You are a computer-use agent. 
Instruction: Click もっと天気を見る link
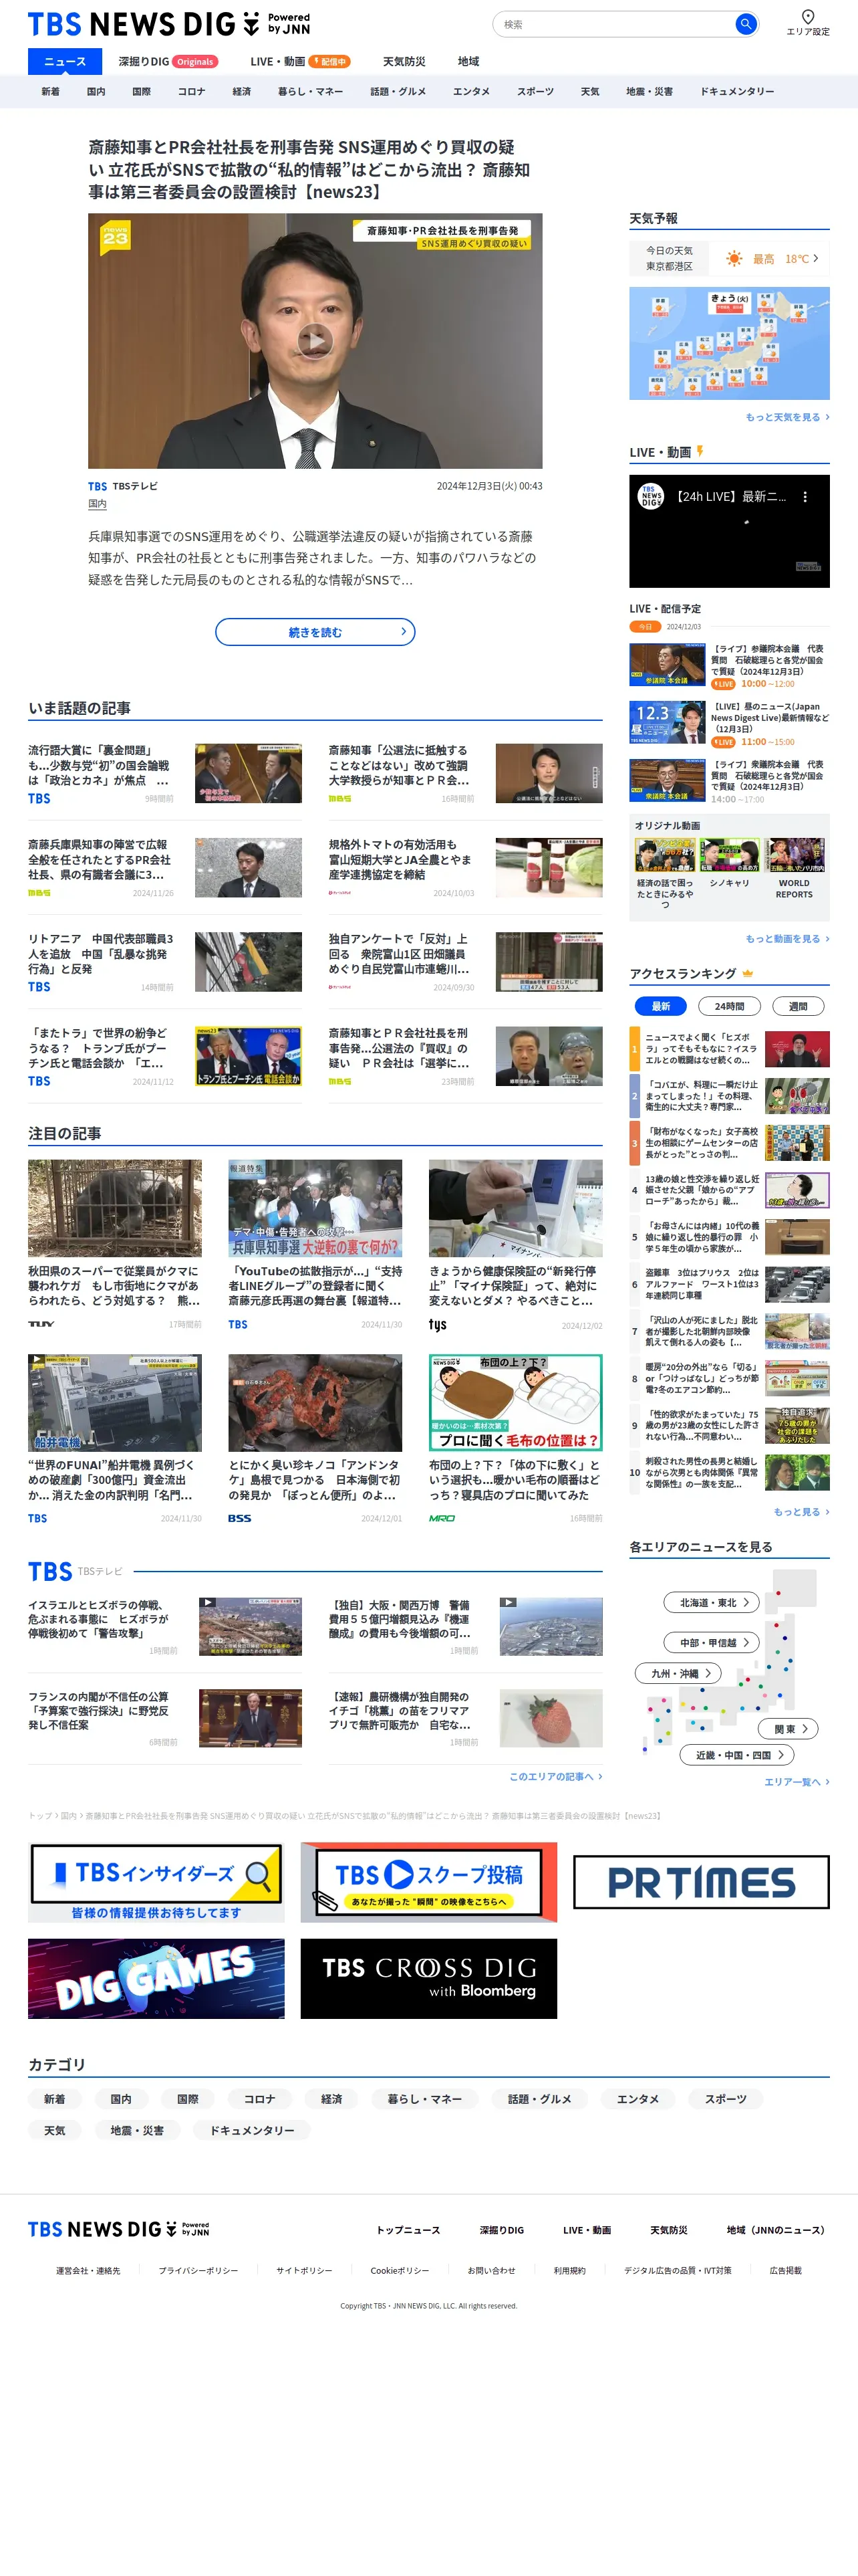[x=787, y=417]
